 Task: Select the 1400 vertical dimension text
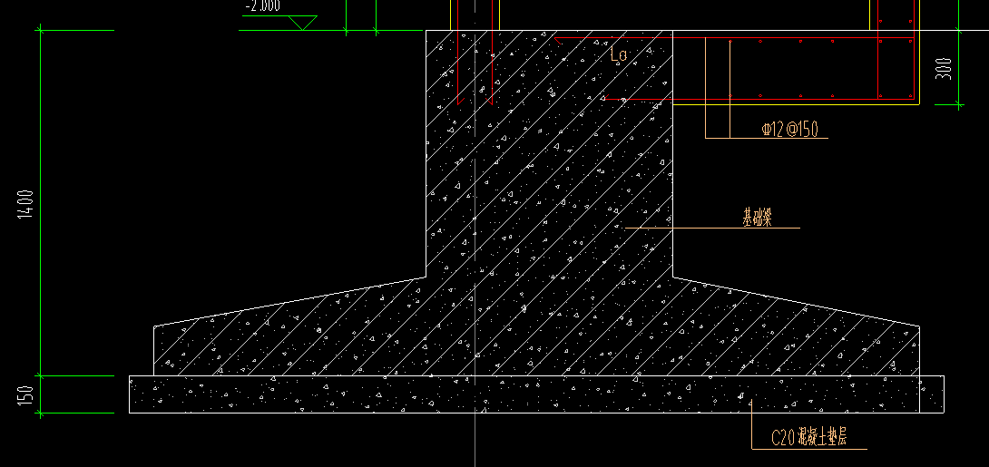point(26,203)
